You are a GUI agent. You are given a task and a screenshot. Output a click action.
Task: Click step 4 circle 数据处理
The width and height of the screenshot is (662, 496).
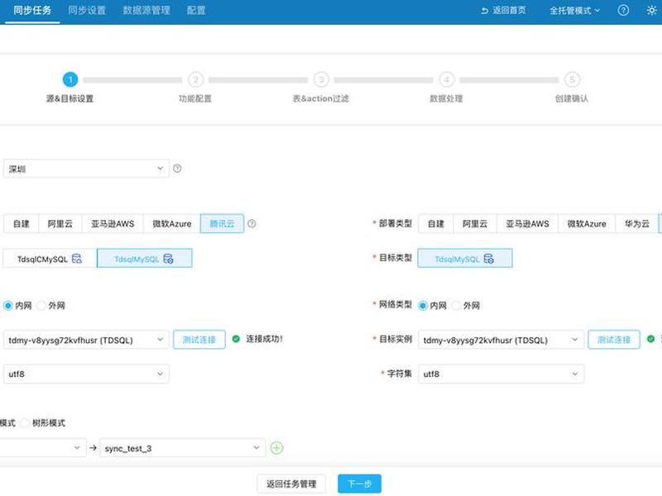click(x=447, y=79)
